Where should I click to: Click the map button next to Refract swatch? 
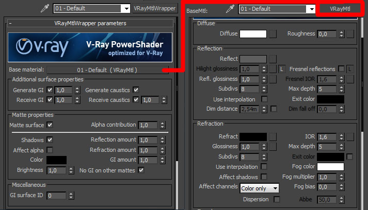[x=273, y=136]
